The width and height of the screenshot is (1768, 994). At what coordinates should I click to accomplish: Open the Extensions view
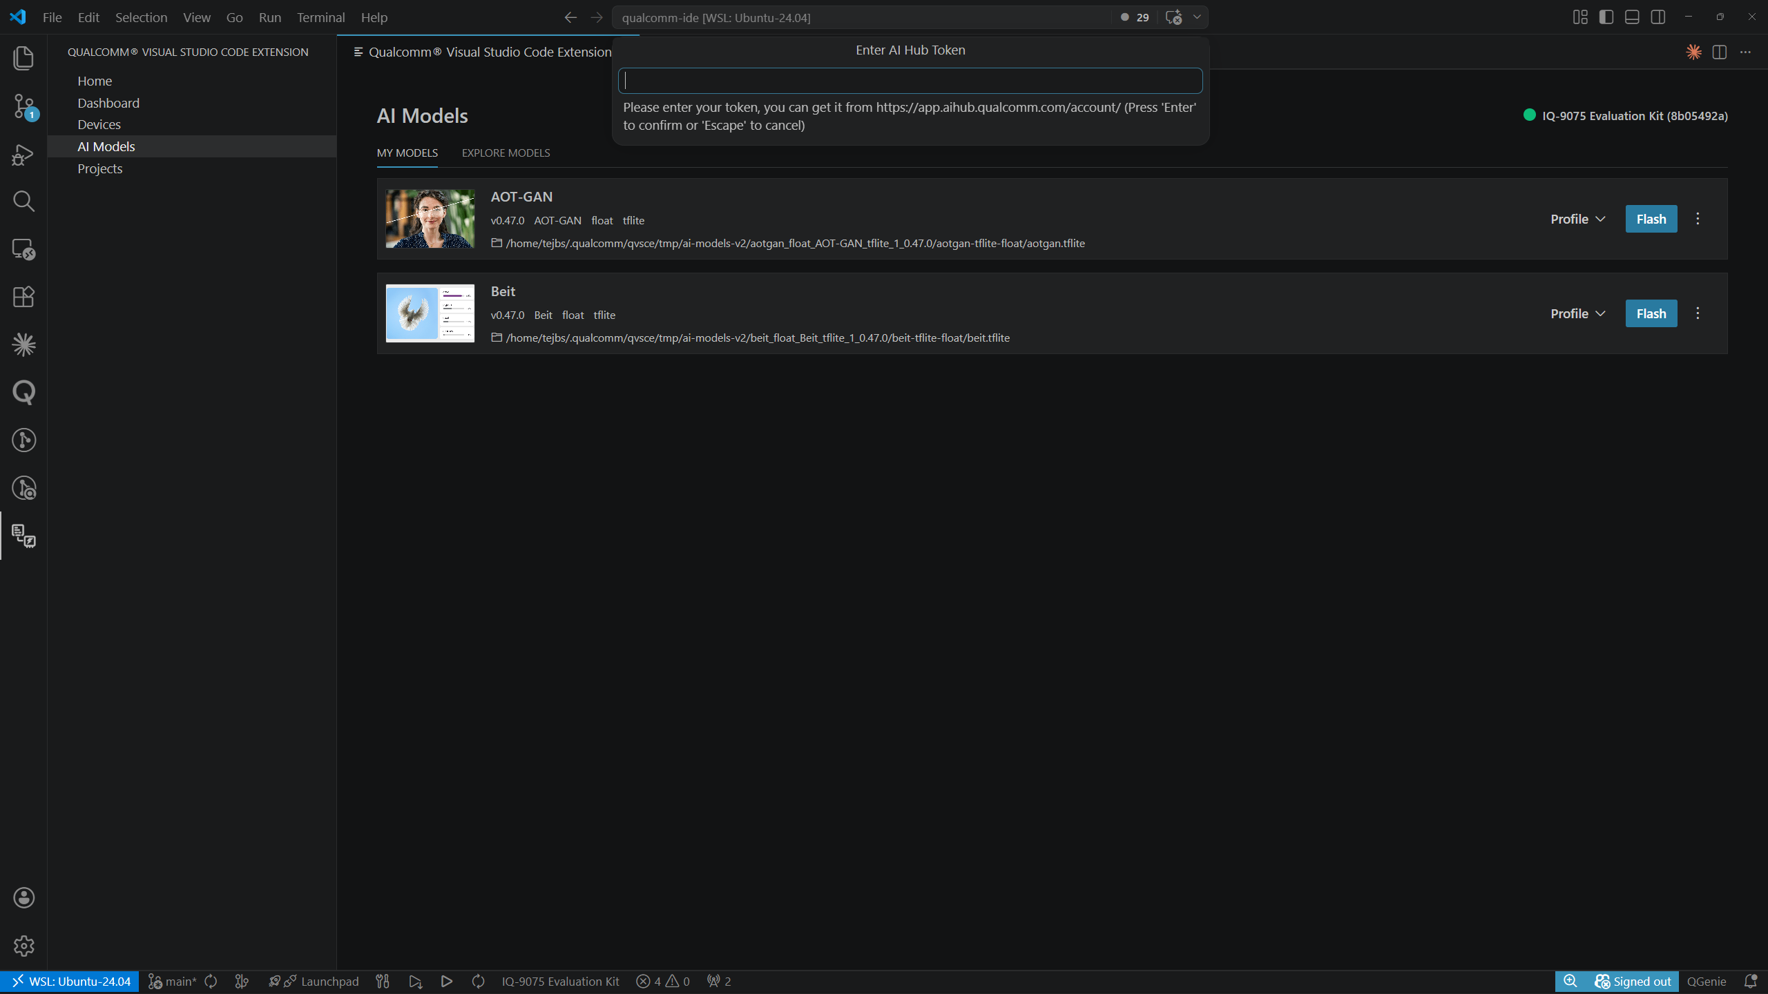[x=23, y=297]
